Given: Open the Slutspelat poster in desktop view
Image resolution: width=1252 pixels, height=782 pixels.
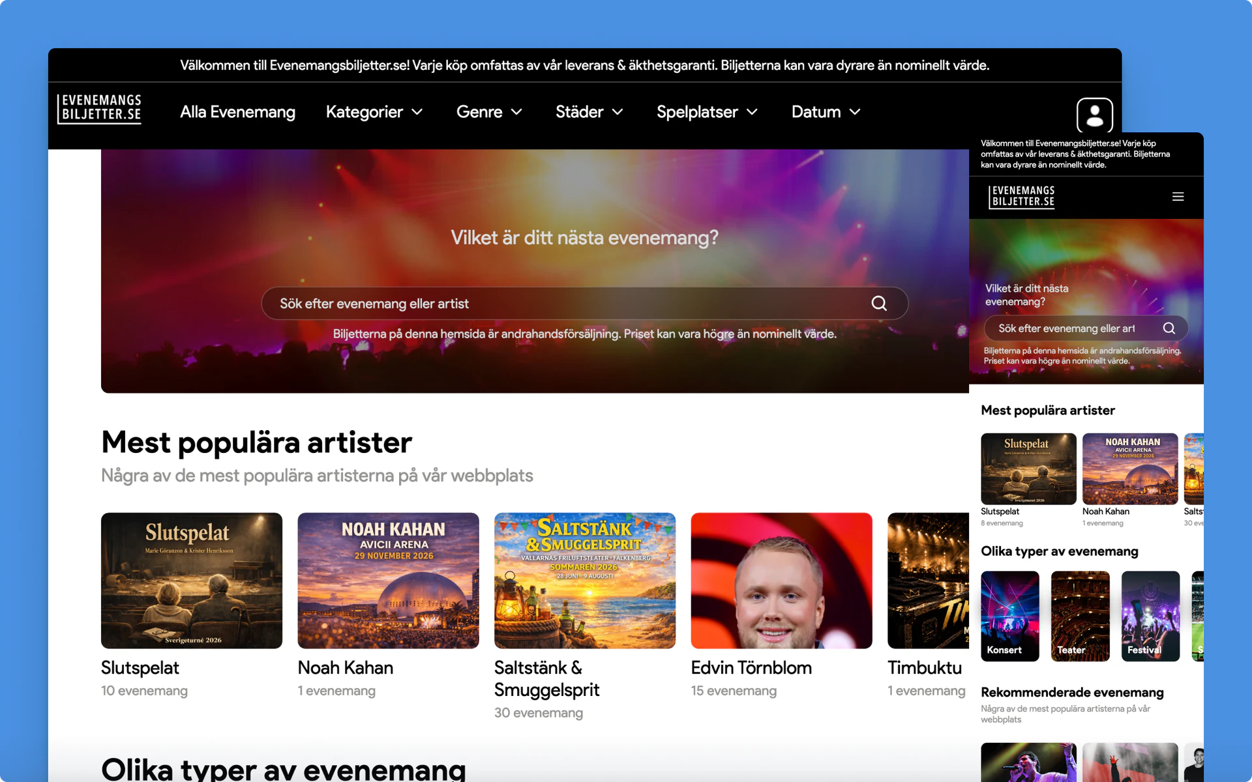Looking at the screenshot, I should 192,581.
